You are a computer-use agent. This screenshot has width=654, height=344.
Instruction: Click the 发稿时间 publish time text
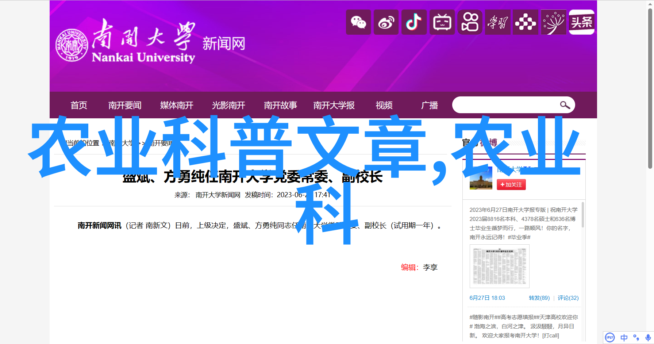[288, 195]
